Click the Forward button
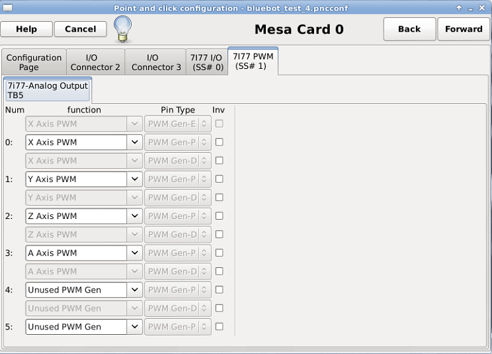 coord(464,29)
